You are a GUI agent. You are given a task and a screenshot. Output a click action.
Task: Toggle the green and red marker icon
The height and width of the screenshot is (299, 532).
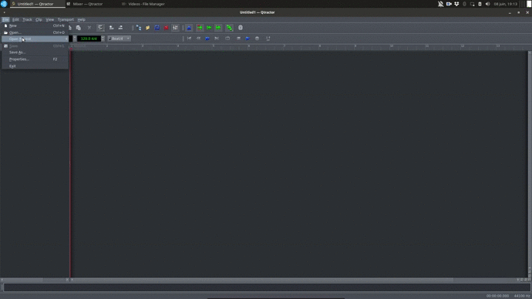pos(200,28)
